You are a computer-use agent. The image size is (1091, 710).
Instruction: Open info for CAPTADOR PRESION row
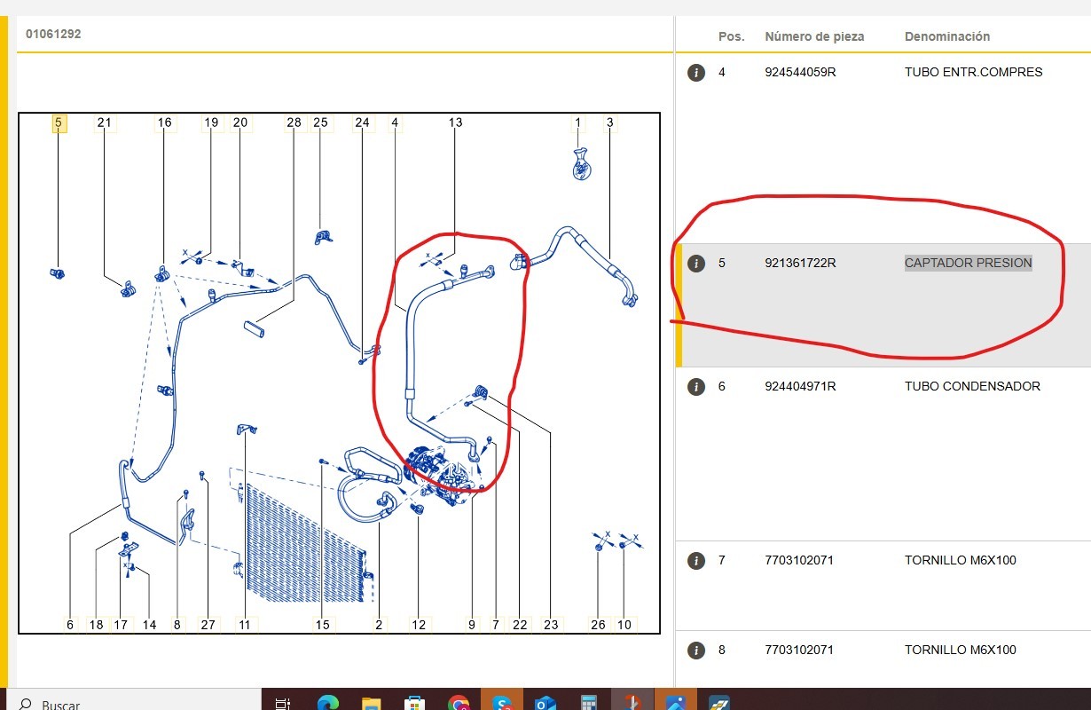(x=696, y=264)
